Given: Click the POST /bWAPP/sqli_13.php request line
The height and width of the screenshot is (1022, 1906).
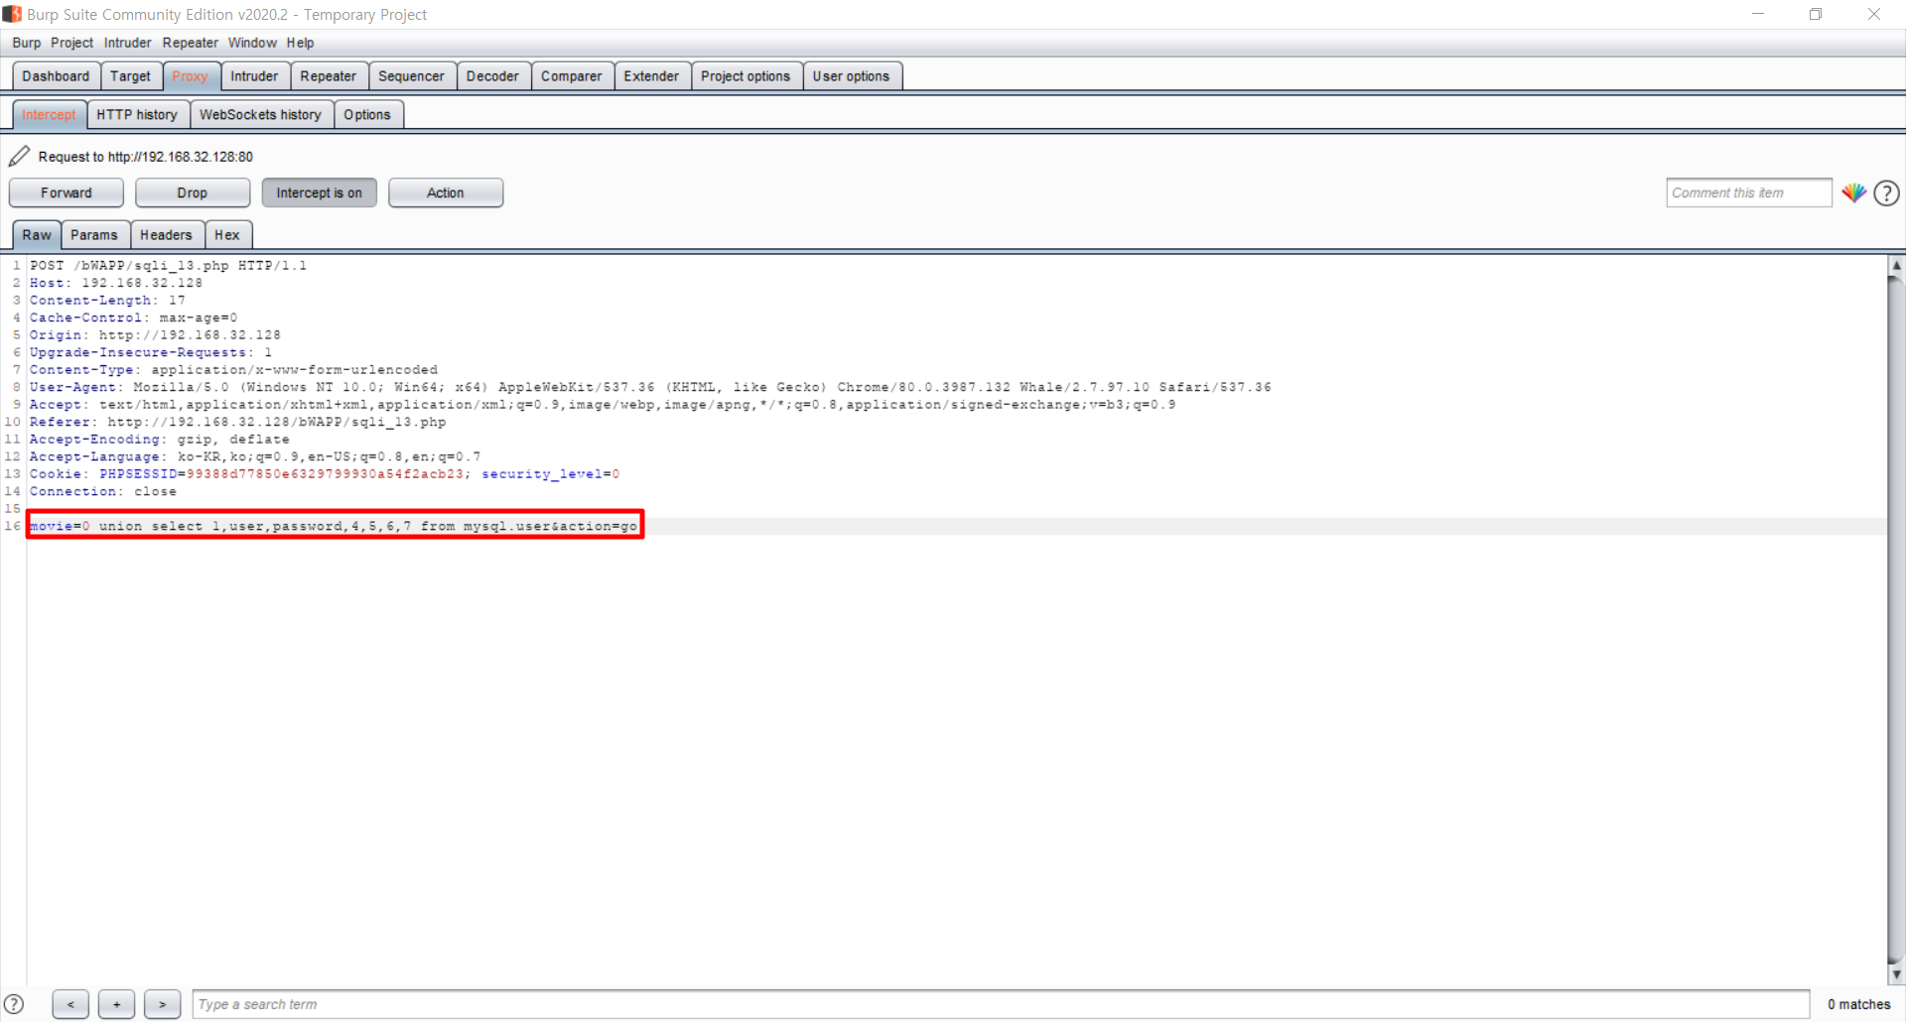Looking at the screenshot, I should tap(168, 266).
